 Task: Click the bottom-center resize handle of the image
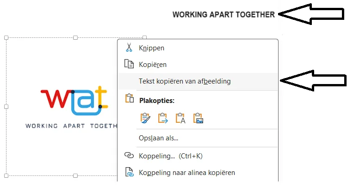point(75,175)
